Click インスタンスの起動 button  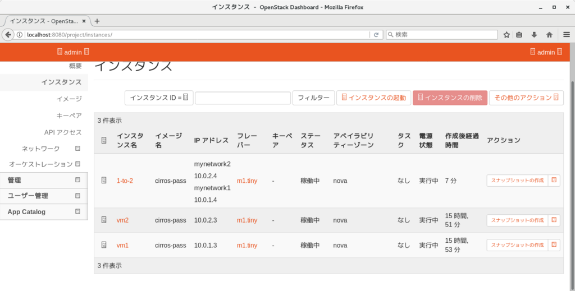click(x=373, y=98)
